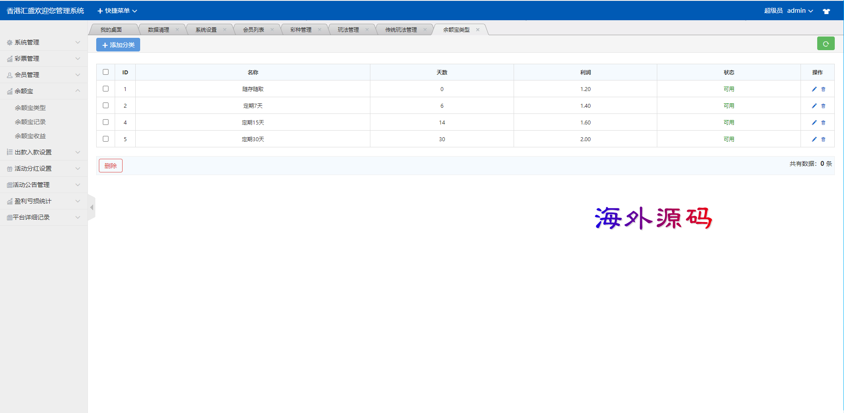Open 余额宝收益 in the sidebar

click(30, 136)
